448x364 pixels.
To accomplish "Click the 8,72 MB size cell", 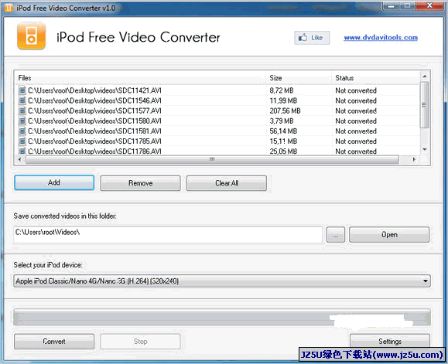I will click(282, 90).
